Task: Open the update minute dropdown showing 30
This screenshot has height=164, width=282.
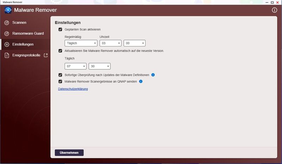Action: pyautogui.click(x=99, y=66)
